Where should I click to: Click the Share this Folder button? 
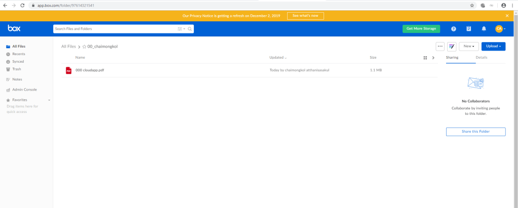coord(475,132)
